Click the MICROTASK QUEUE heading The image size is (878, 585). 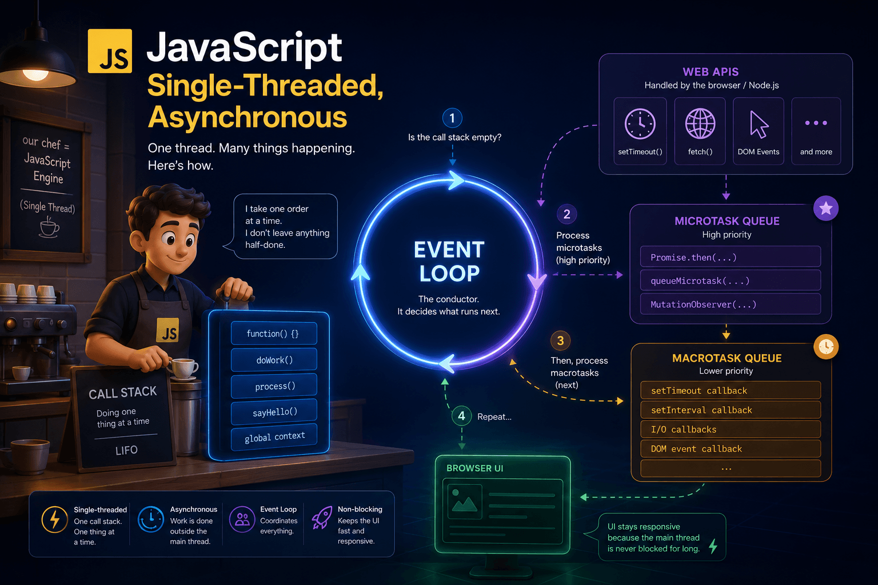pos(727,221)
